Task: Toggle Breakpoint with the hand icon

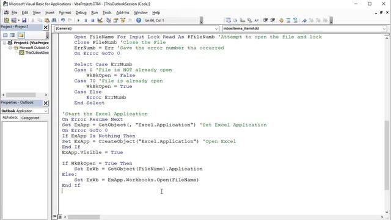Action: 281,20
